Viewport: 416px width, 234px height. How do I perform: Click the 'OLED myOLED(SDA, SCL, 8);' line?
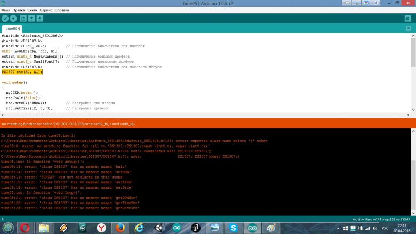coord(29,51)
